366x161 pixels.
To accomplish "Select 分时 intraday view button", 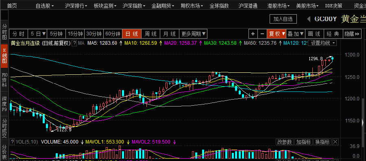I will coord(18,34).
